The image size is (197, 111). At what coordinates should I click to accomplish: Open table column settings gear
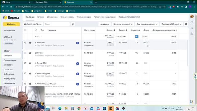(x=186, y=24)
